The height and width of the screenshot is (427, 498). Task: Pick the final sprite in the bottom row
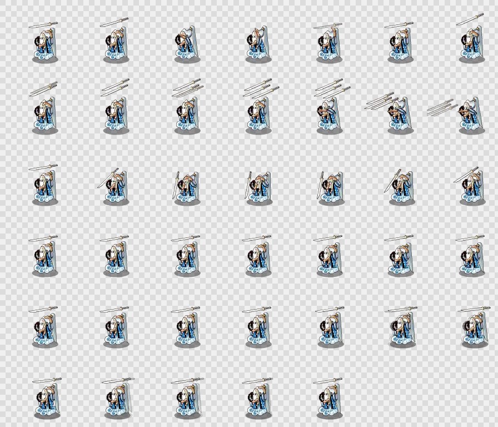click(329, 399)
